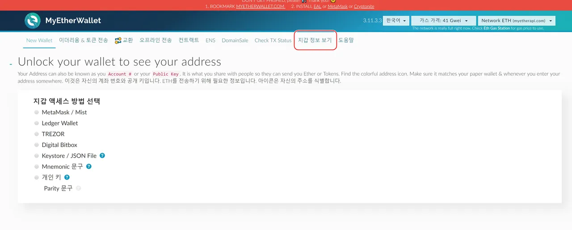The image size is (572, 230).
Task: Choose the TREZOR radio option
Action: [x=37, y=134]
